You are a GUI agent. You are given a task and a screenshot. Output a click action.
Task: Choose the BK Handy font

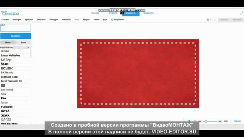pyautogui.click(x=7, y=73)
